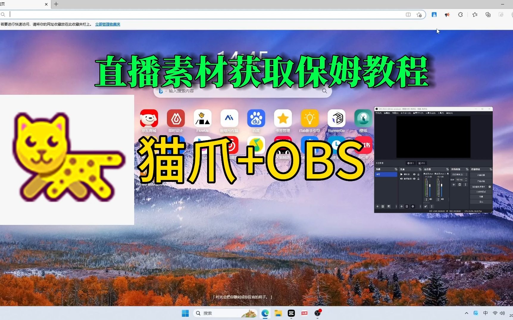This screenshot has width=513, height=320.
Task: Hide 媒体源 using its eye visibility toggle
Action: tap(414, 174)
